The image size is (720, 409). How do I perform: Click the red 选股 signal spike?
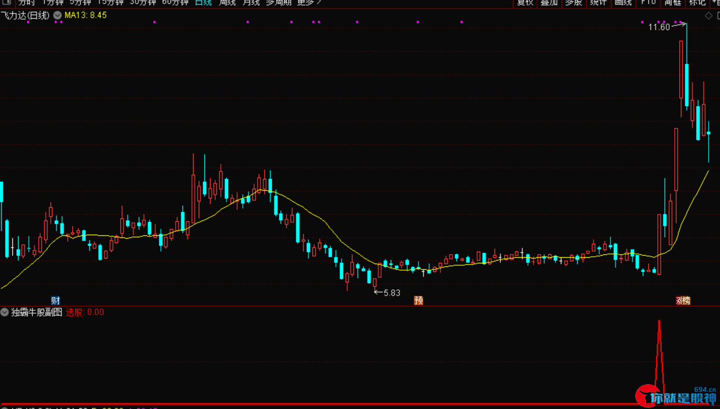pos(659,361)
